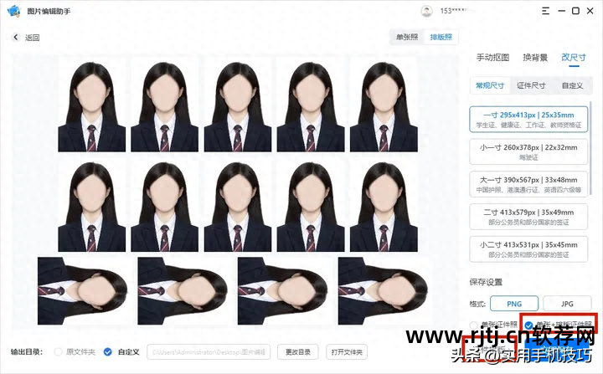Open the 改尺寸 tab

point(574,58)
